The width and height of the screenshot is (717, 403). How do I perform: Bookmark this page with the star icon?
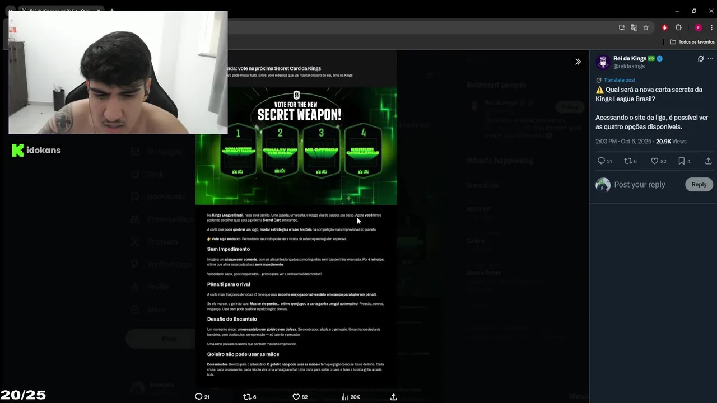(x=646, y=27)
